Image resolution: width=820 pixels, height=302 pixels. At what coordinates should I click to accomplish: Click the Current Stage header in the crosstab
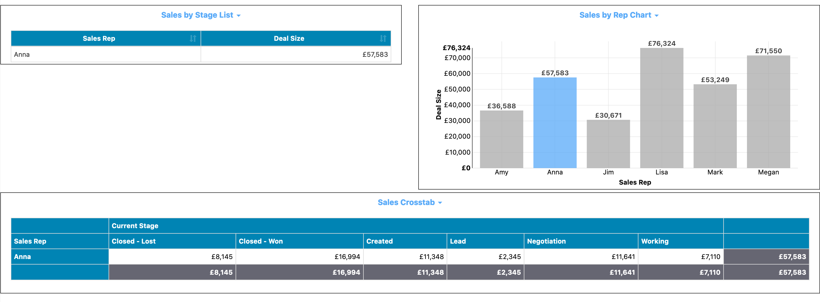(135, 226)
